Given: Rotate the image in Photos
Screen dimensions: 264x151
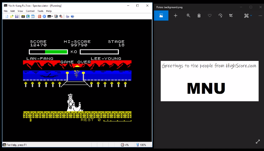Looking at the screenshot, I should tap(220, 15).
